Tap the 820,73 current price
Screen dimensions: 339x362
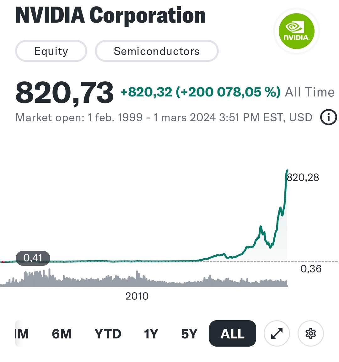[x=64, y=93]
